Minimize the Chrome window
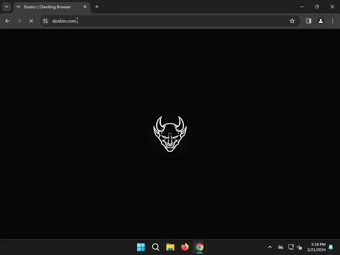The image size is (340, 255). point(301,7)
